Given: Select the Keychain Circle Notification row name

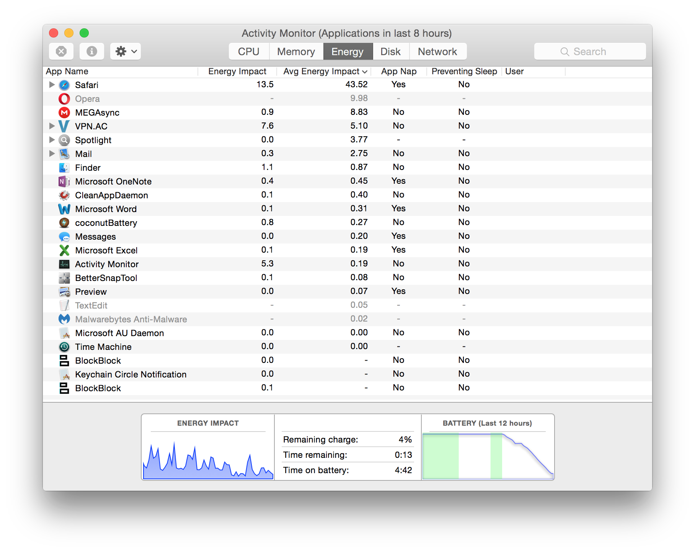Looking at the screenshot, I should coord(131,374).
